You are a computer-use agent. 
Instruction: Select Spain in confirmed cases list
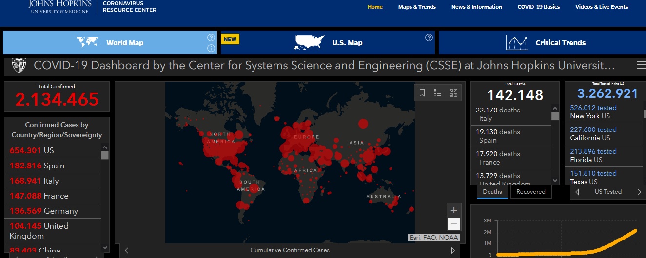[52, 166]
